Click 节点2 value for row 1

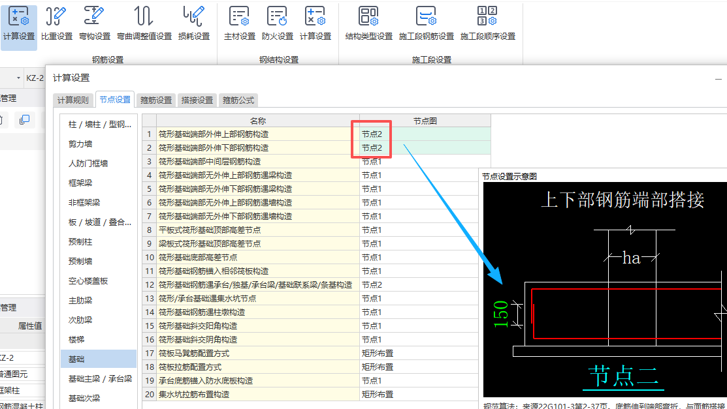[x=425, y=134]
